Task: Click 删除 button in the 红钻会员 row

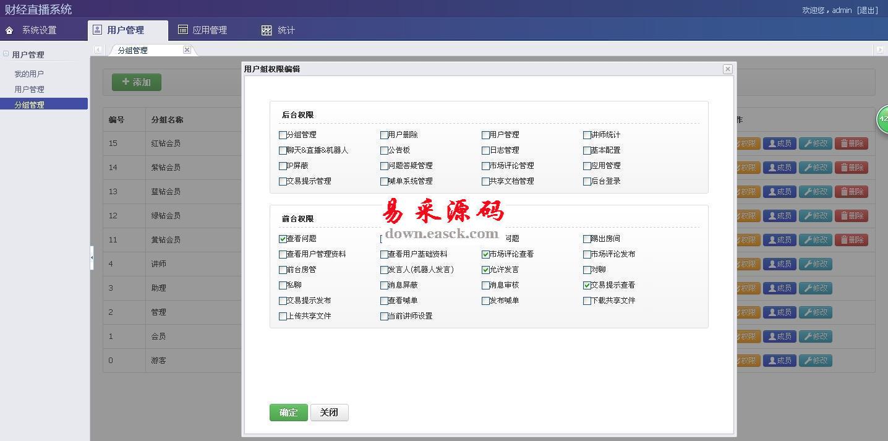Action: click(x=851, y=143)
